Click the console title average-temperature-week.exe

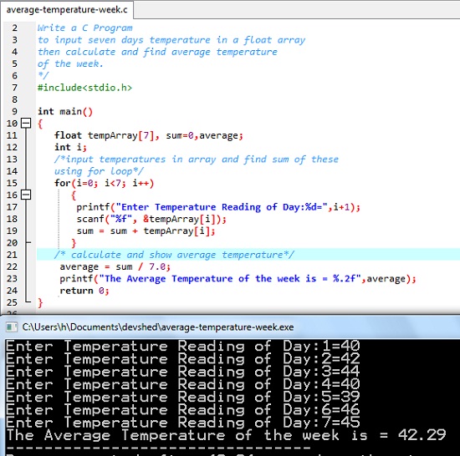(x=158, y=327)
